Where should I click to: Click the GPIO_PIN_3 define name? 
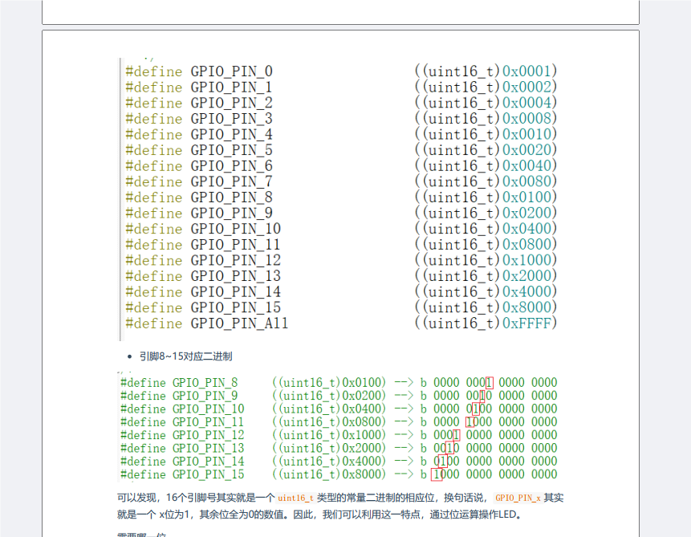tap(231, 119)
